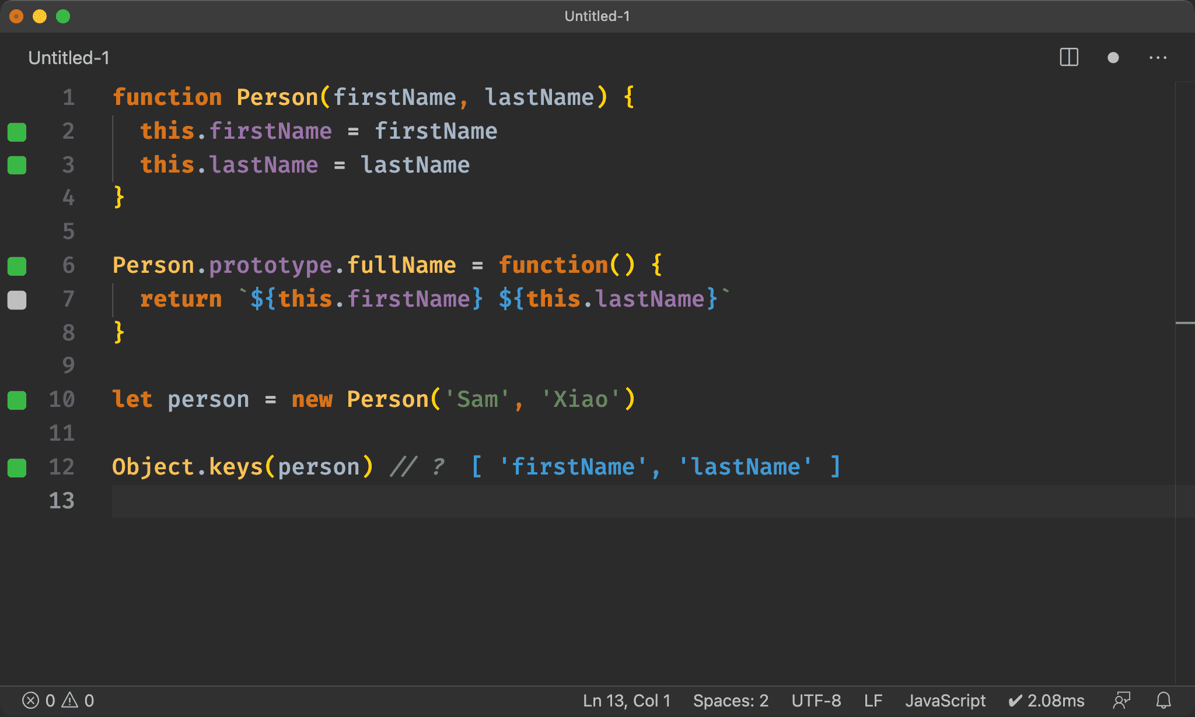Click the unsaved changes dot indicator
The image size is (1195, 717).
(x=1113, y=57)
